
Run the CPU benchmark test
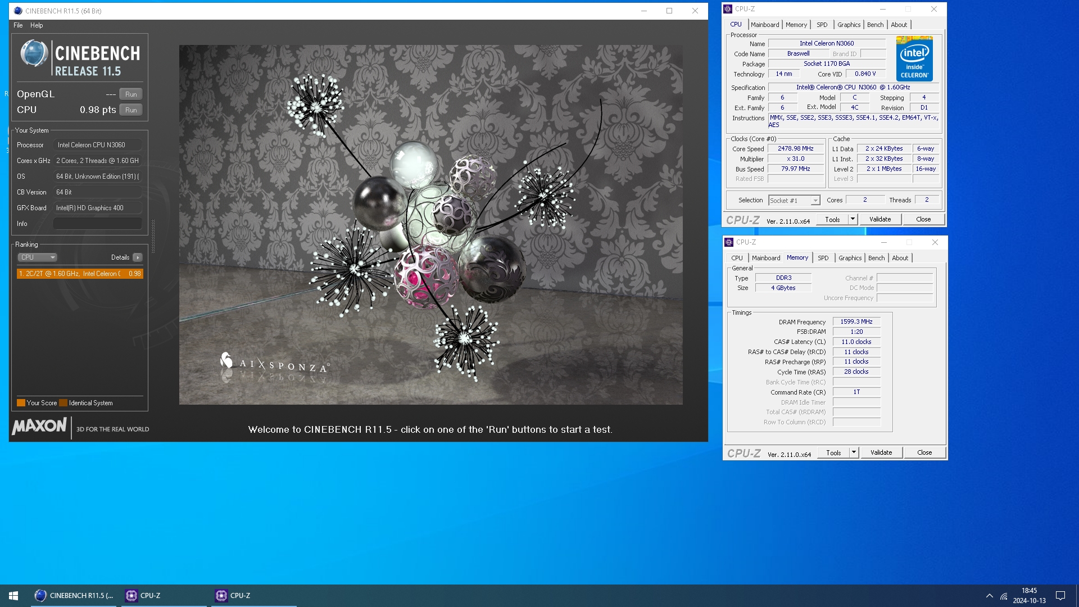(x=131, y=110)
